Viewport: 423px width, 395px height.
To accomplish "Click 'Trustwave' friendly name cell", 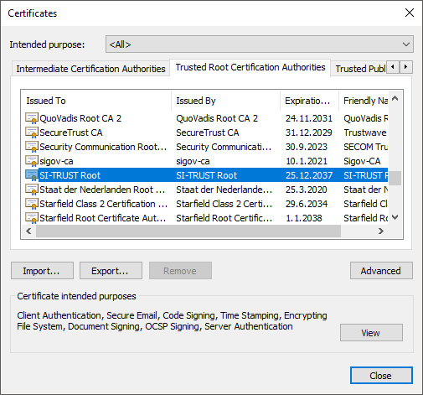I will pyautogui.click(x=365, y=133).
